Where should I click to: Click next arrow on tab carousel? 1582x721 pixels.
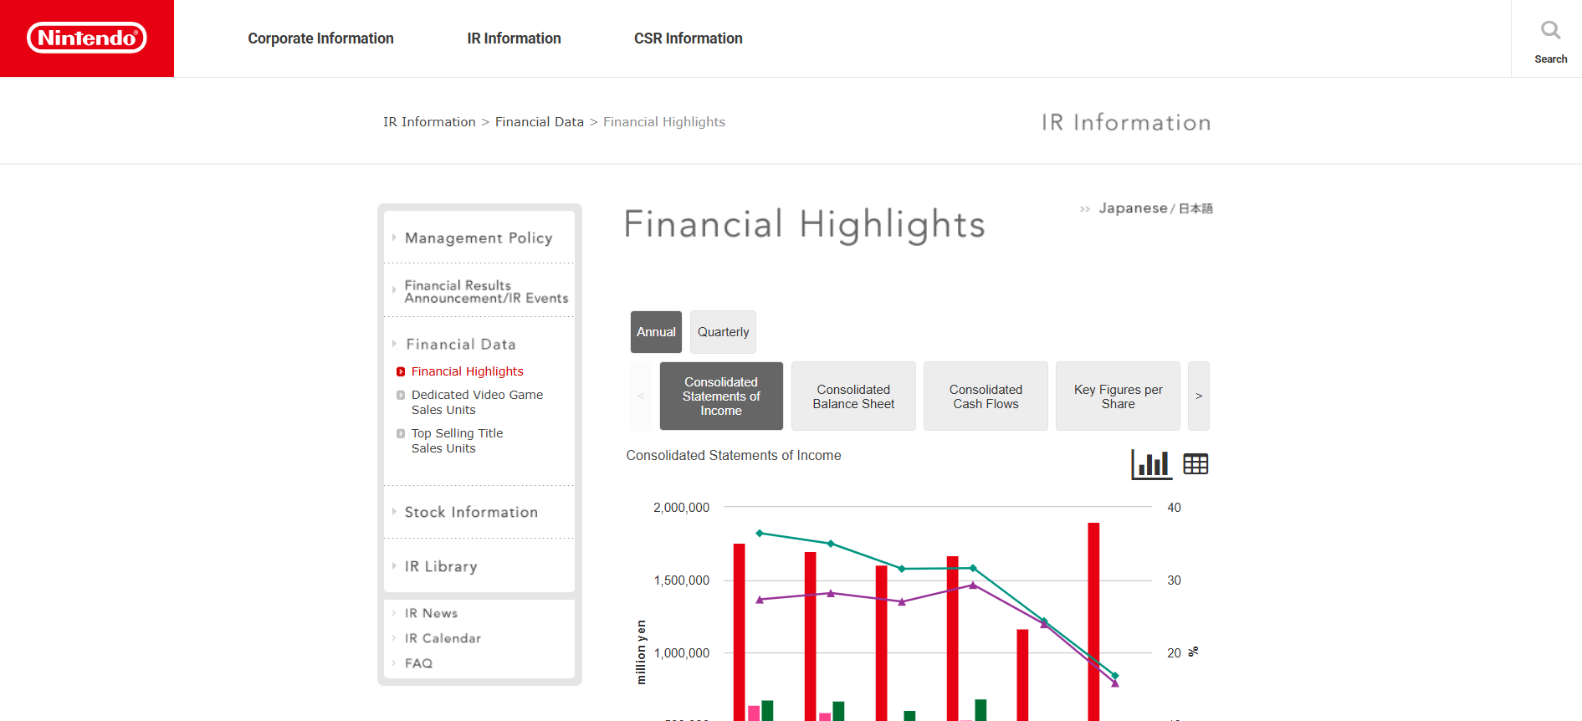coord(1199,396)
